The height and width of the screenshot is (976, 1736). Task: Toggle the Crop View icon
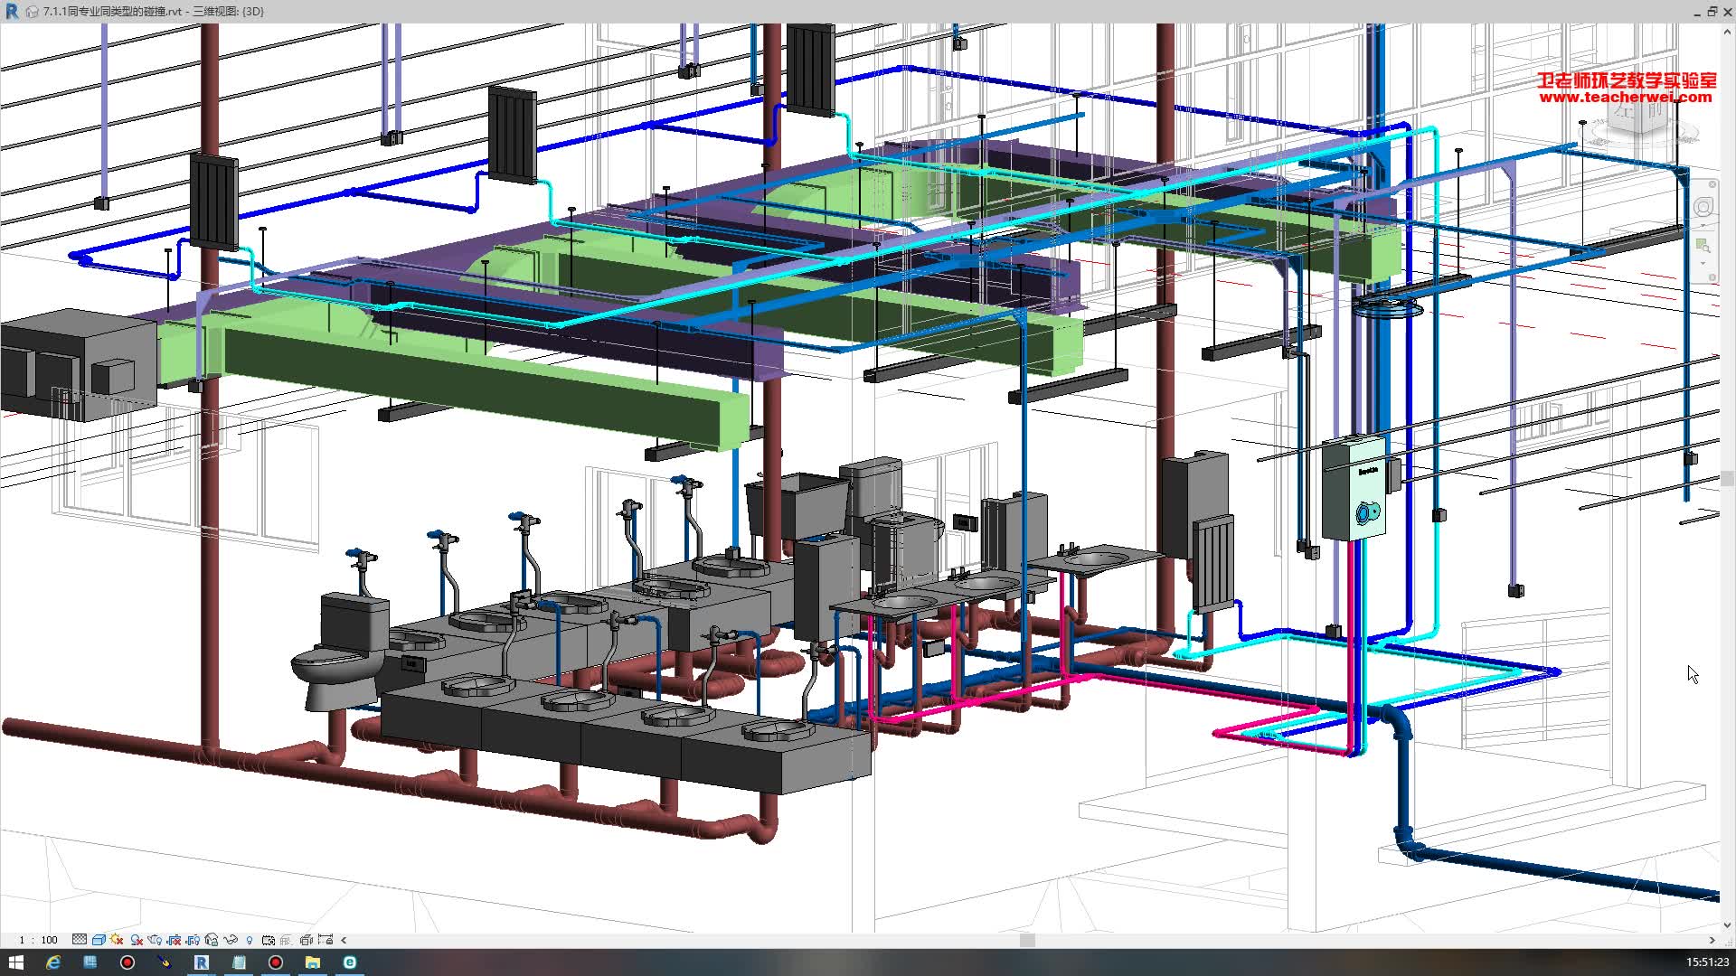point(174,940)
